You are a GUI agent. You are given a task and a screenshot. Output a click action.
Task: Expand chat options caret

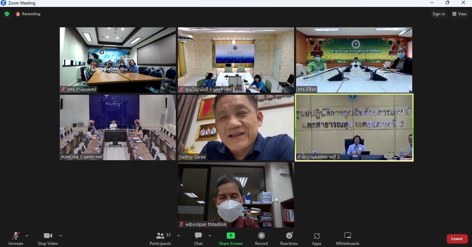pos(210,236)
